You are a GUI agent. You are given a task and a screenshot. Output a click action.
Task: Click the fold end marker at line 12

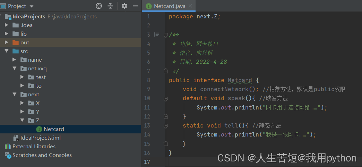point(165,116)
